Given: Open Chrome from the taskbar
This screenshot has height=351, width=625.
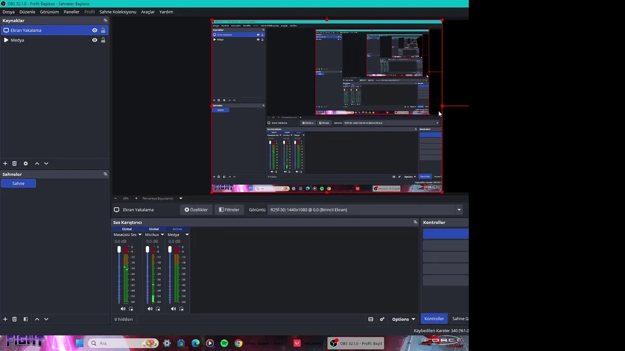Looking at the screenshot, I should 238,343.
